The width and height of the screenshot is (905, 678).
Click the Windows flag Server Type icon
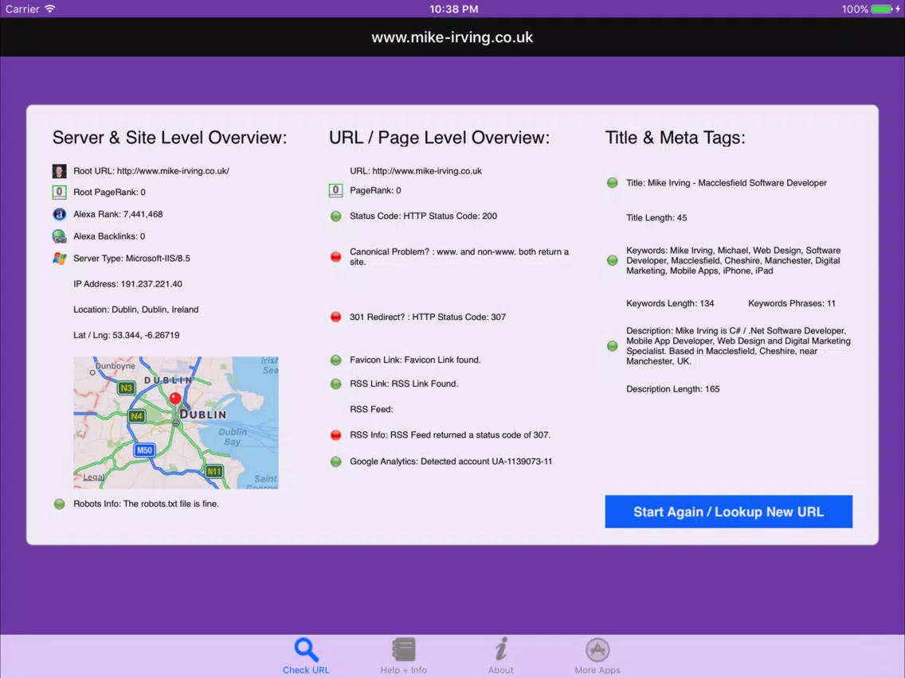(60, 259)
